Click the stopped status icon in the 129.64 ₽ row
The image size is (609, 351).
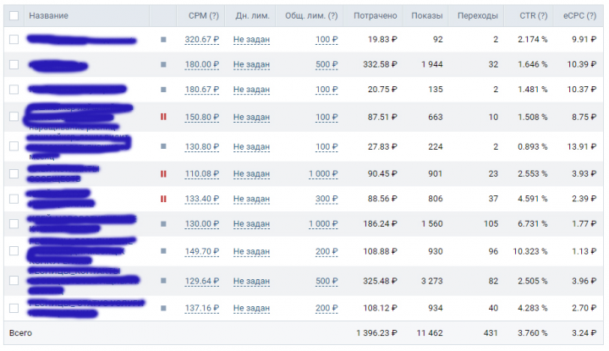point(163,281)
